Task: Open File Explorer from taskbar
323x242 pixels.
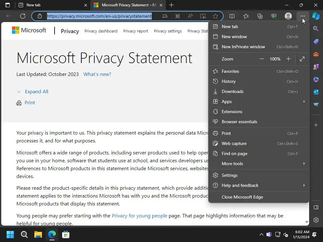Action: [38, 234]
